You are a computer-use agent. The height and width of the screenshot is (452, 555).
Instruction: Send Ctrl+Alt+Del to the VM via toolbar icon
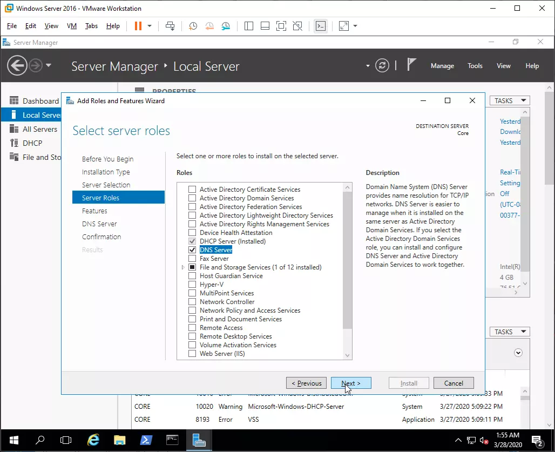[170, 26]
